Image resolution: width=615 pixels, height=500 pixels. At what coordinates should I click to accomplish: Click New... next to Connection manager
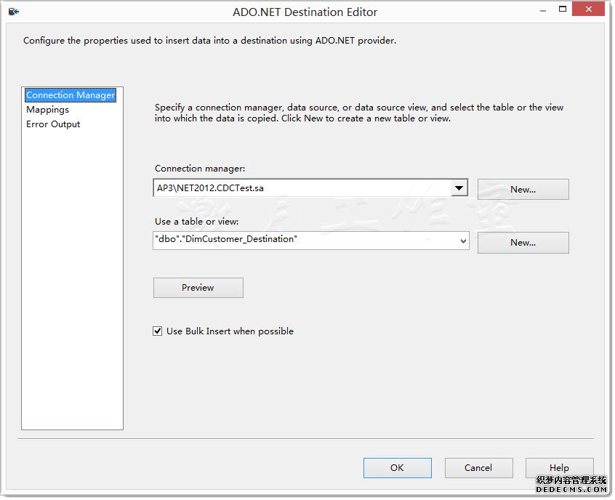523,189
